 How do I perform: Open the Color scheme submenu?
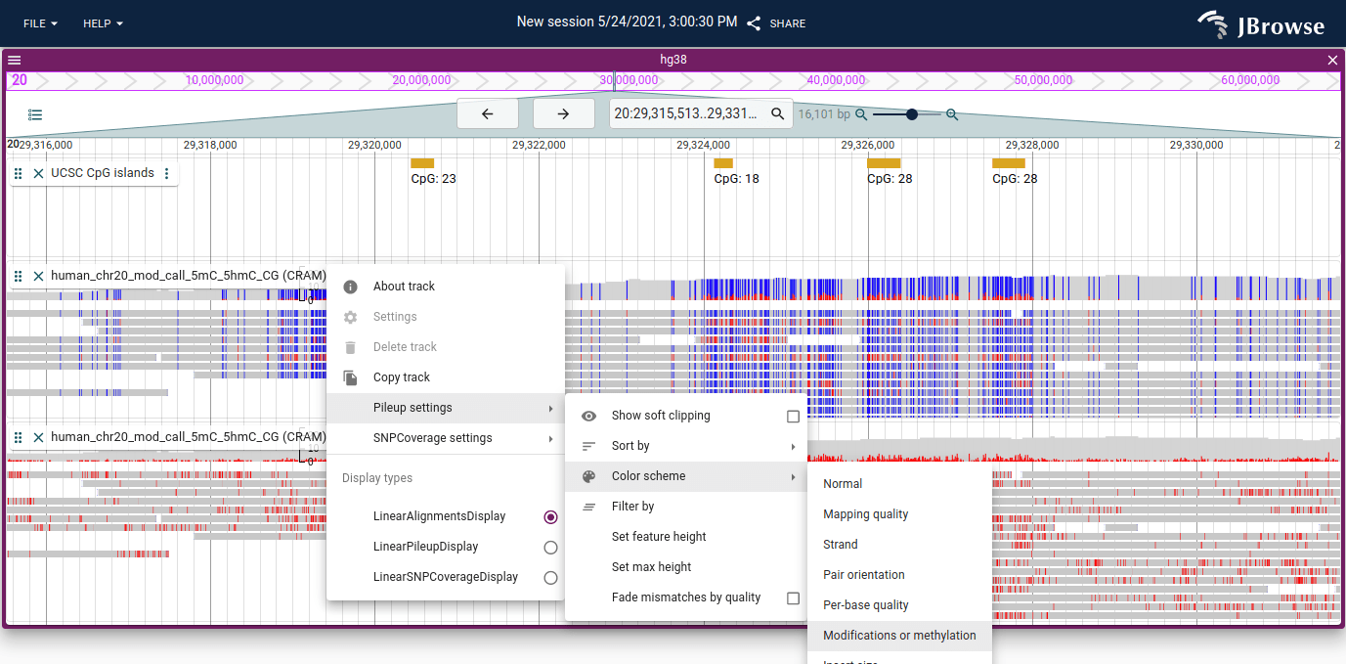(x=686, y=476)
